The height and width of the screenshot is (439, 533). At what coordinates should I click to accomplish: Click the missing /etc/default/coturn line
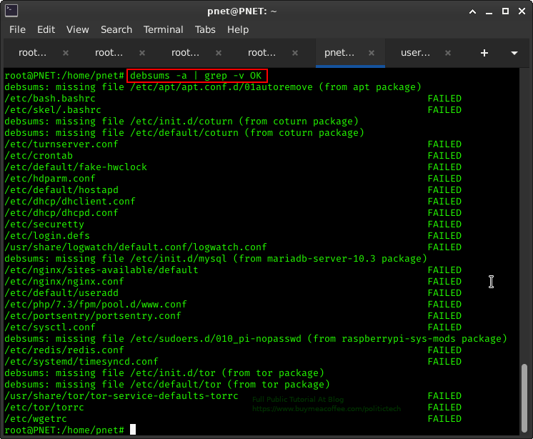click(184, 132)
